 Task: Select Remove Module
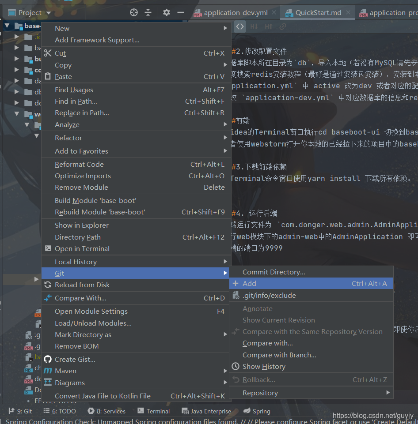(x=136, y=188)
